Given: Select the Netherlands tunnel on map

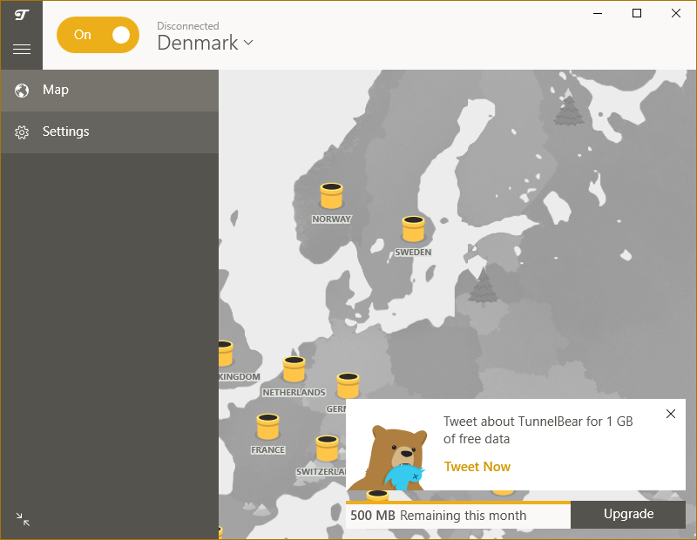Looking at the screenshot, I should [x=294, y=369].
